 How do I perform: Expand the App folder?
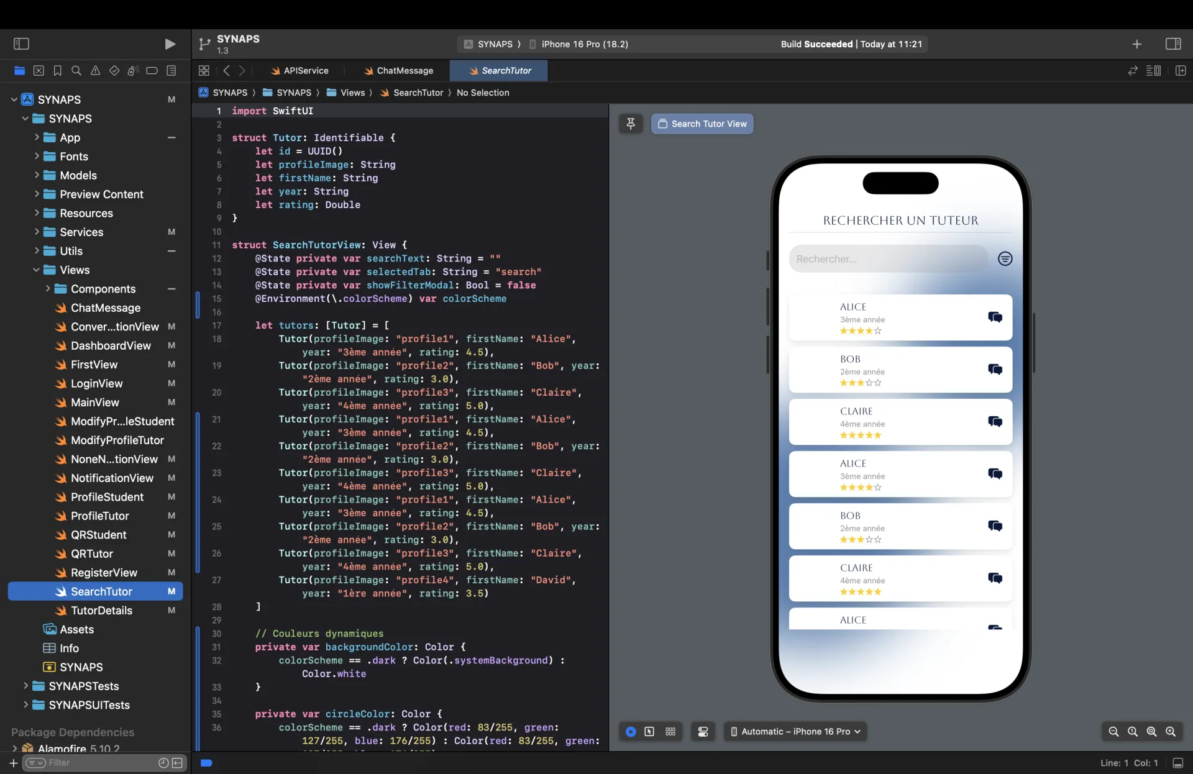(37, 137)
